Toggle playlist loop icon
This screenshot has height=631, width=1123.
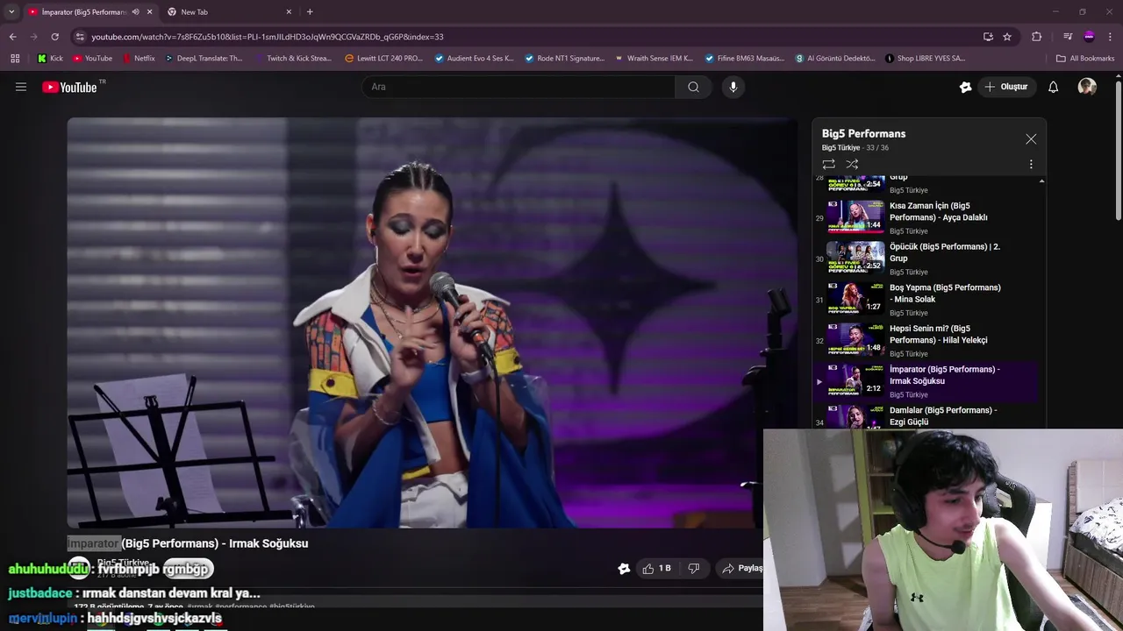(828, 164)
